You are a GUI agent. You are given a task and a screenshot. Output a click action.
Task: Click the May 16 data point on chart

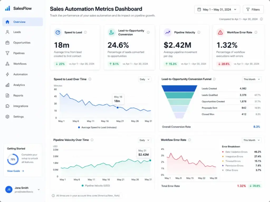point(118,108)
